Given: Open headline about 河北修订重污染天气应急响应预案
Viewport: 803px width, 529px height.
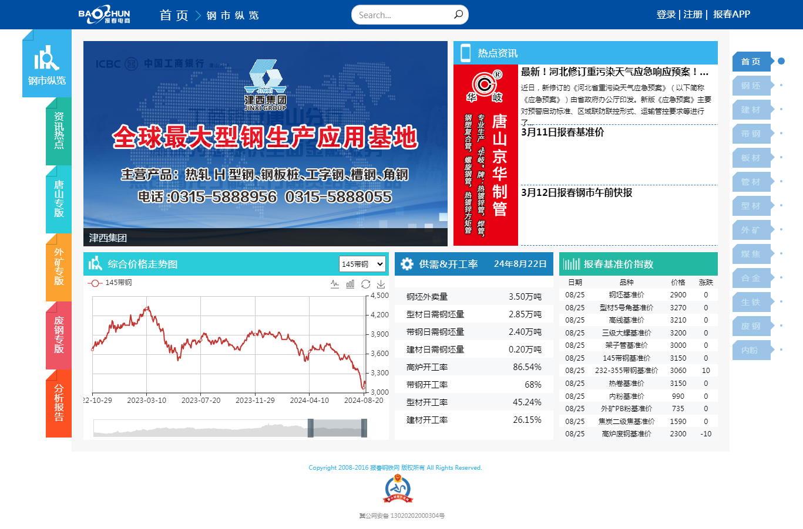Looking at the screenshot, I should 615,72.
